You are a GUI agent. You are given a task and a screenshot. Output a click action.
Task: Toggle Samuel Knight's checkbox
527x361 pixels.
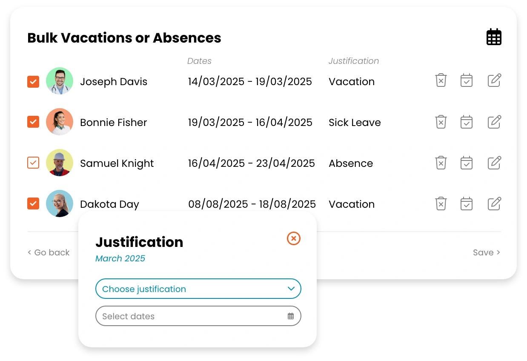tap(33, 163)
